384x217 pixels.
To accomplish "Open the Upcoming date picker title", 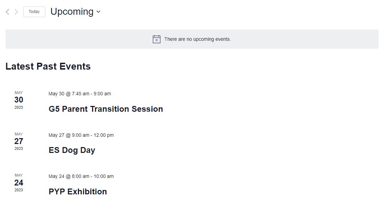I will pos(72,12).
